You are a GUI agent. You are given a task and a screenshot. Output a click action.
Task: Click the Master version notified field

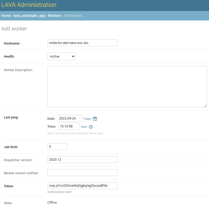click(82, 172)
